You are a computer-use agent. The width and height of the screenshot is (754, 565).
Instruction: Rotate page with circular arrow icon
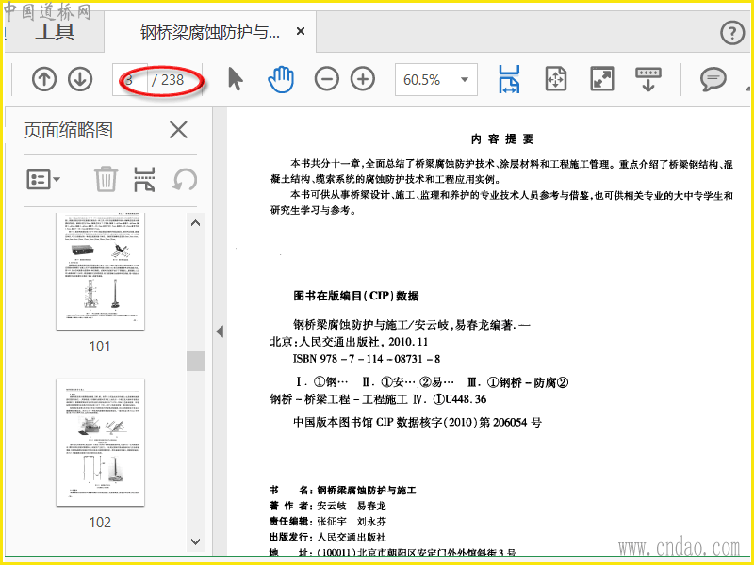coord(185,179)
